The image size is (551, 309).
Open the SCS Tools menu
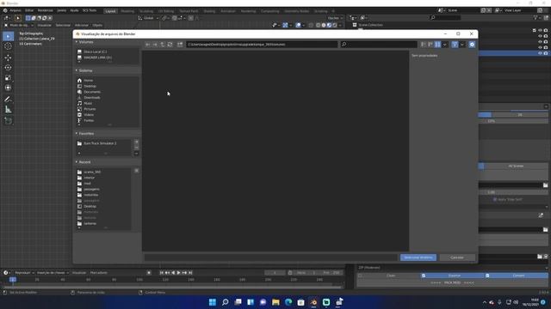click(x=90, y=10)
